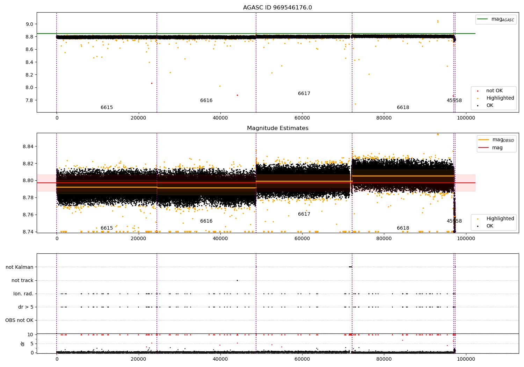Click the 60000 x-tick below the dr plot
This screenshot has height=367, width=524.
click(x=302, y=359)
